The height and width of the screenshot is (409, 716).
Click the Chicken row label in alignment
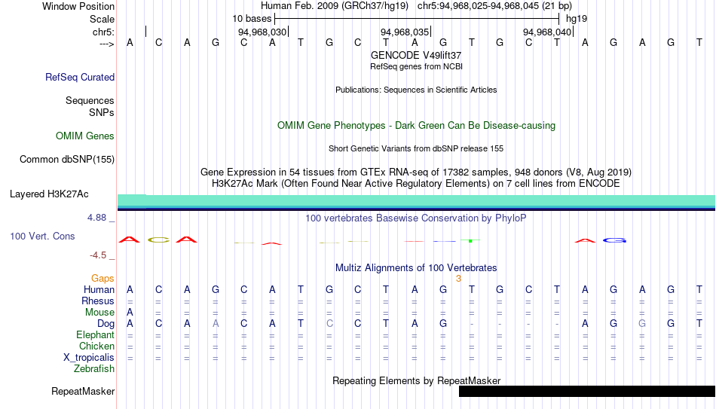pos(96,346)
